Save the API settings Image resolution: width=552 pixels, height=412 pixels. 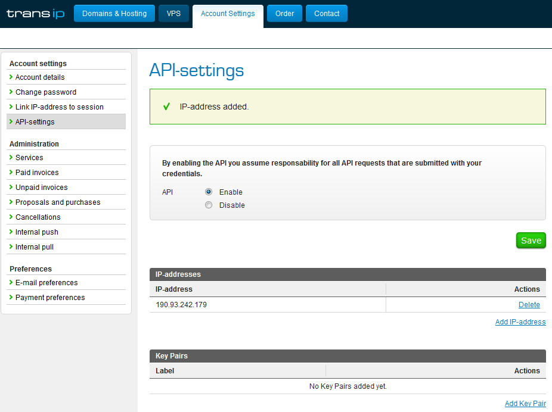(531, 241)
